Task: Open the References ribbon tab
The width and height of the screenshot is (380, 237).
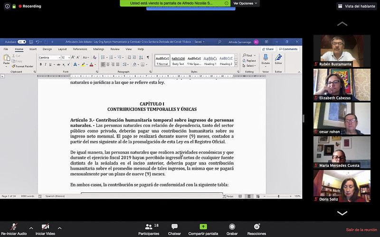Action: click(x=80, y=49)
